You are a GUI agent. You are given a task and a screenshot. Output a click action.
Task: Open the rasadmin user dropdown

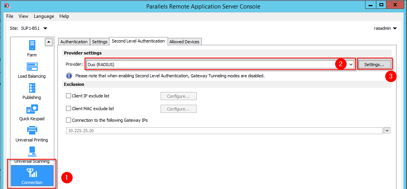pos(395,29)
